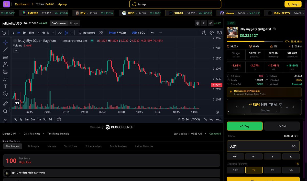
Task: Click the TradingView logo on chart
Action: coord(17,103)
